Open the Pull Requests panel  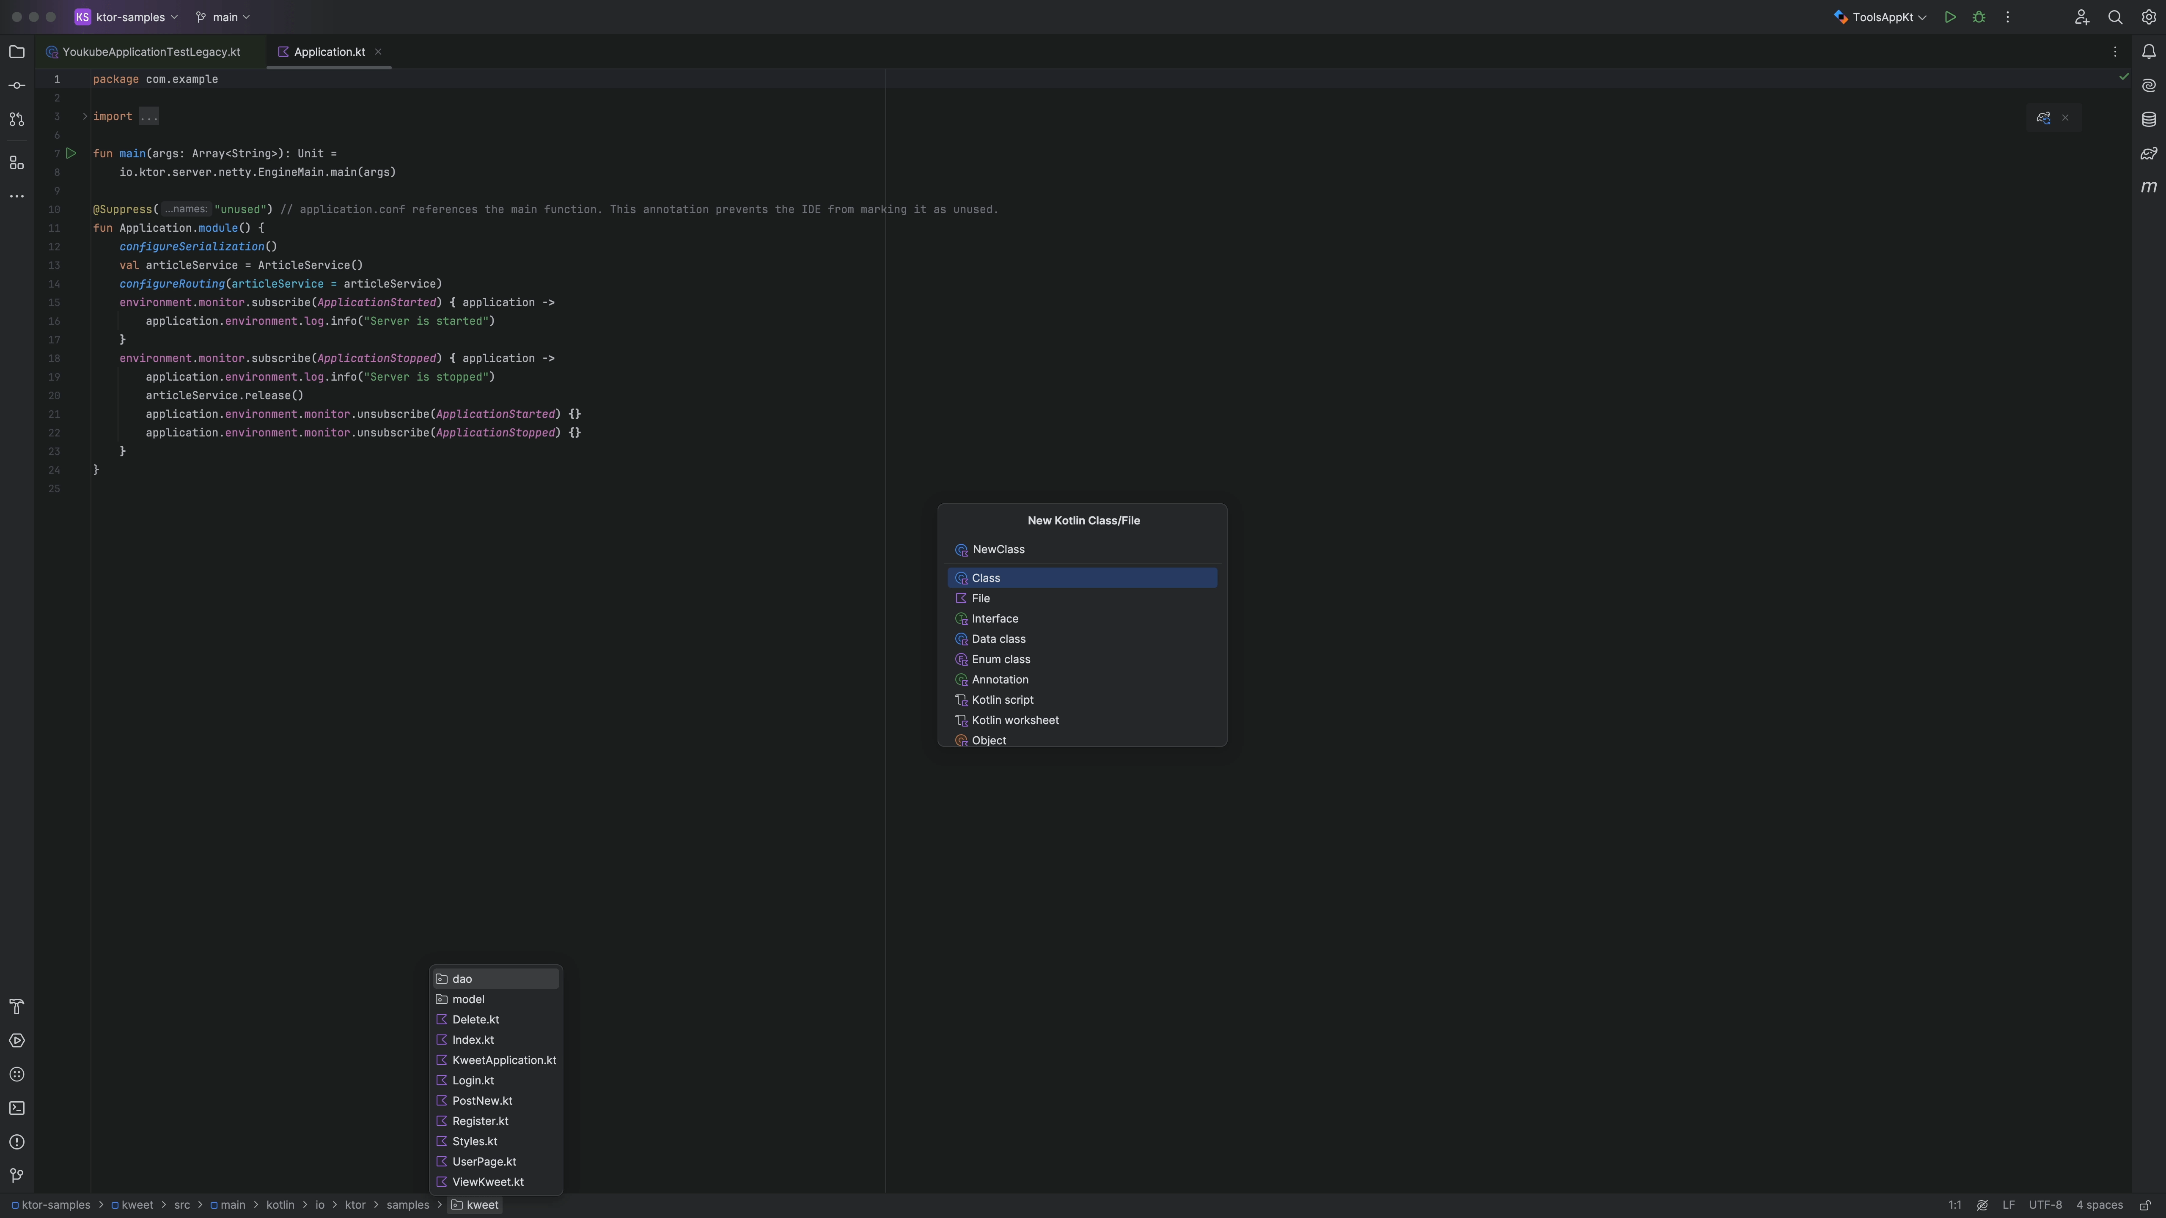pos(17,119)
